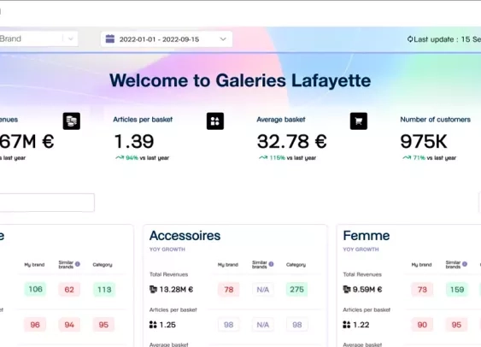Click the 9.59M € total revenues value
Screen dimensions: 481x347
coord(367,290)
